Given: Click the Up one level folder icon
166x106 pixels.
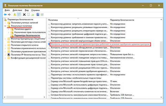Looking at the screenshot, I should [x=15, y=15].
